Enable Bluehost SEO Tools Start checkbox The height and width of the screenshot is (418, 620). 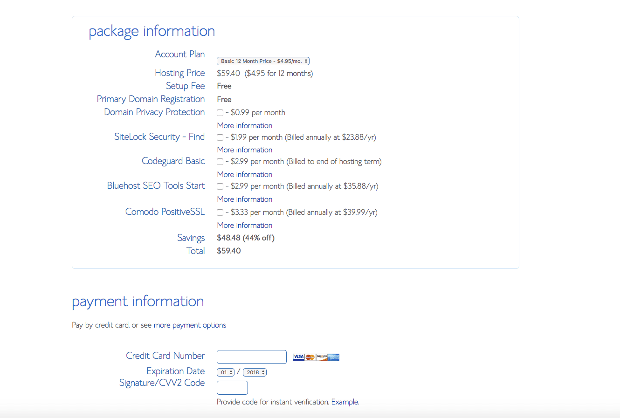[x=220, y=186]
